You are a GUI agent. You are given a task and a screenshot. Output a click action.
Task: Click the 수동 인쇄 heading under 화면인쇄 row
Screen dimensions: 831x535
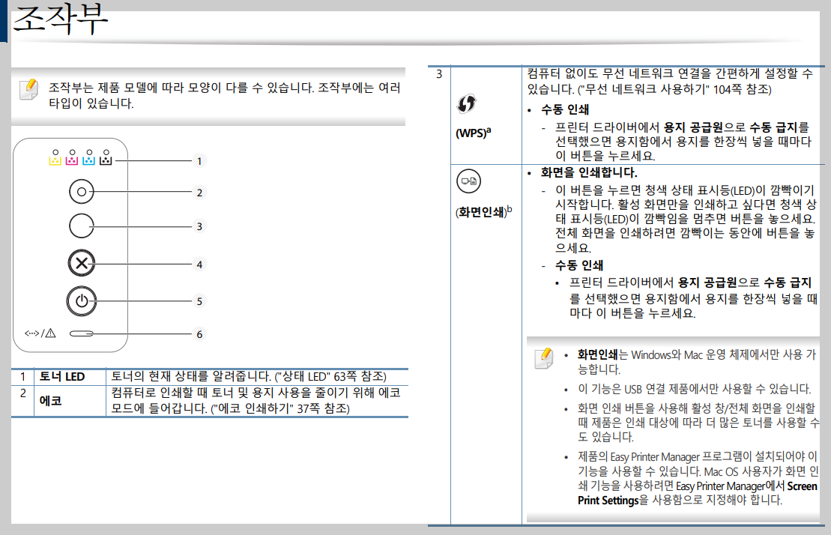(x=579, y=265)
